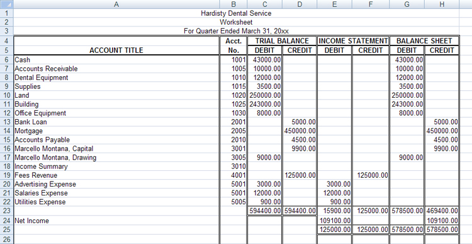Click the Balance Sheet DEBIT header cell

[x=407, y=50]
